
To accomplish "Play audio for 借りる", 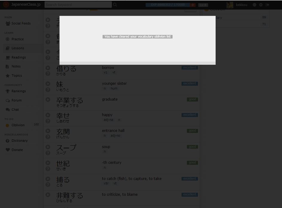I will [48, 68].
